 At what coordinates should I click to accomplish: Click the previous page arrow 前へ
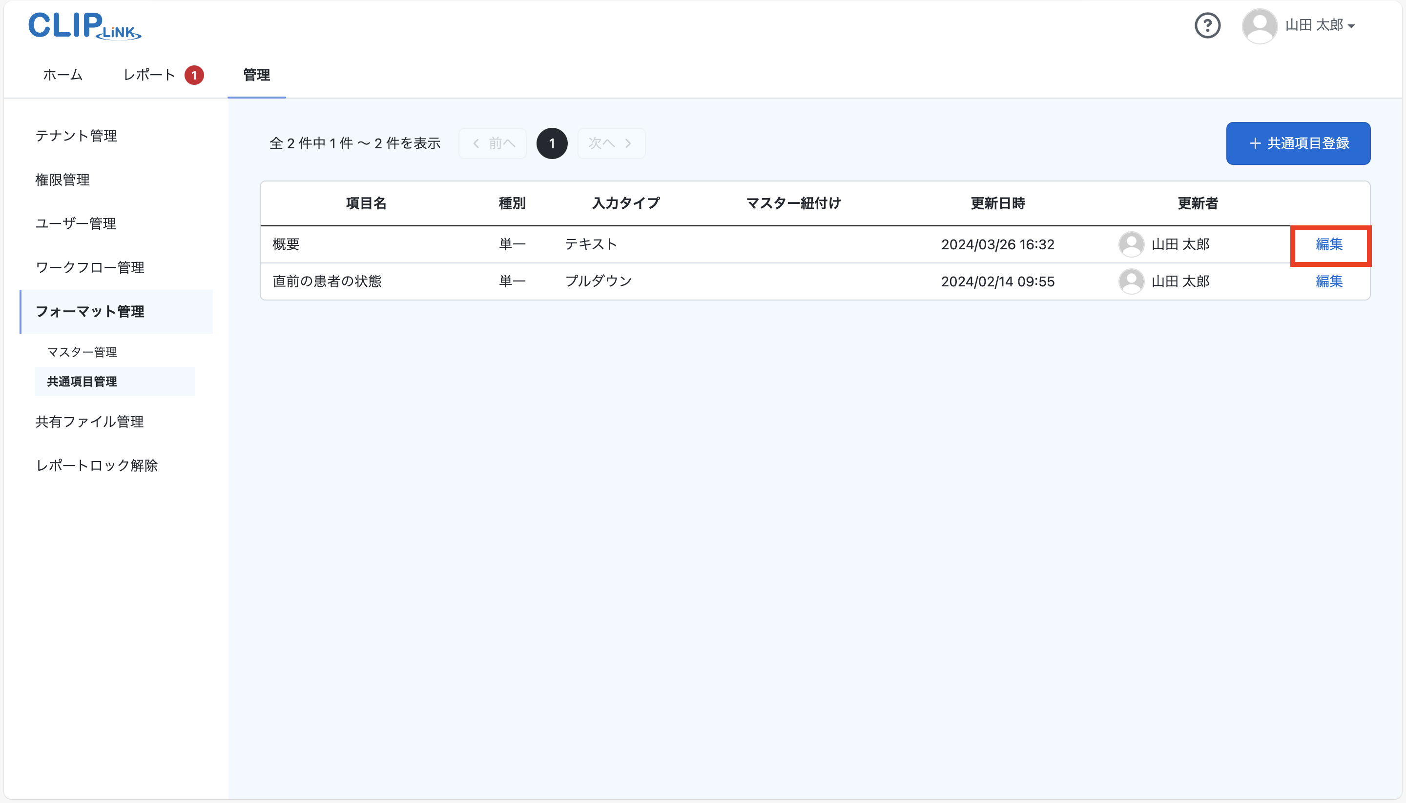492,143
